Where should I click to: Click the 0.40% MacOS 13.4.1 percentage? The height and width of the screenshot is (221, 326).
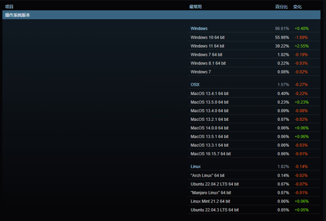point(283,94)
